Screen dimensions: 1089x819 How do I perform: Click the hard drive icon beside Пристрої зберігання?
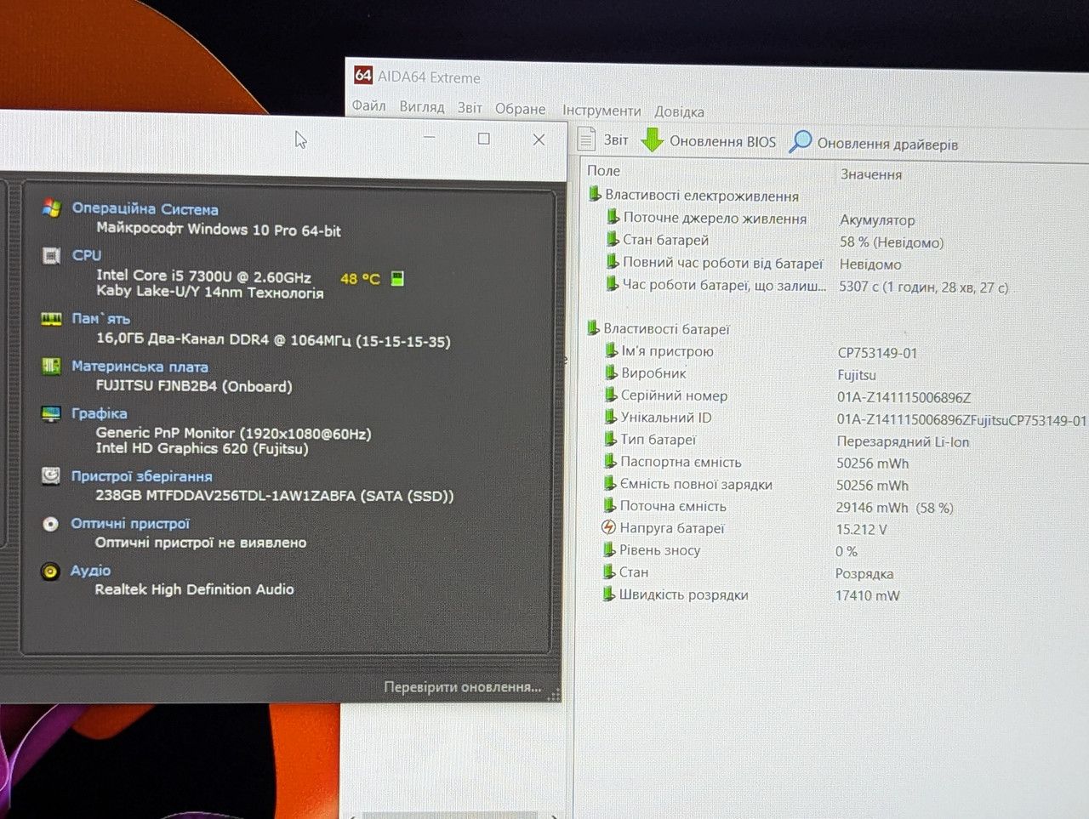(51, 475)
